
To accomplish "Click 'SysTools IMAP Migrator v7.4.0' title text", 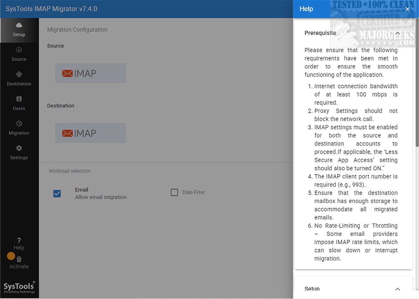I will pos(51,9).
